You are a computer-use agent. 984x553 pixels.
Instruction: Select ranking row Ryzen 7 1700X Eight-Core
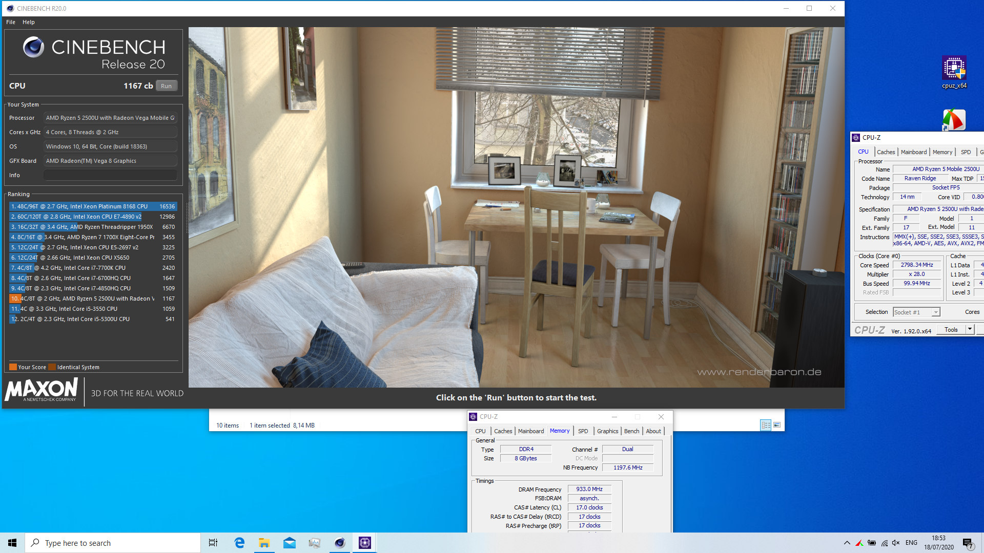click(93, 237)
